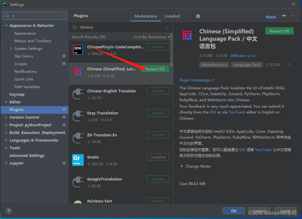Open Advanced Settings page

pos(27,156)
